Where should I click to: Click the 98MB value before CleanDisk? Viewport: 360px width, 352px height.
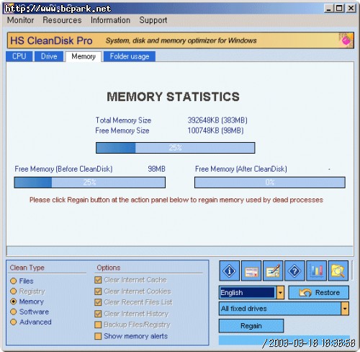156,169
